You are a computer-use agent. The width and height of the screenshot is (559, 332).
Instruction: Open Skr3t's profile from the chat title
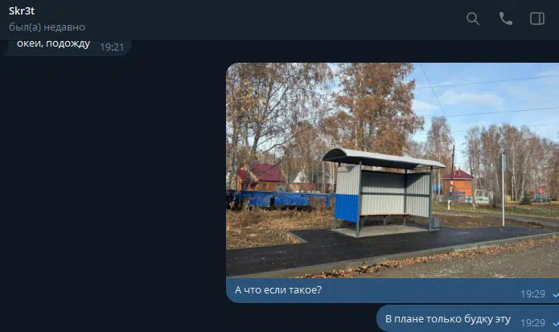(22, 11)
